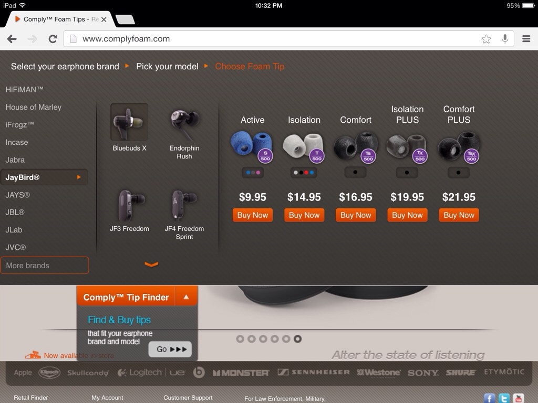
Task: Open the Choose Foam Tip step
Action: click(x=250, y=67)
